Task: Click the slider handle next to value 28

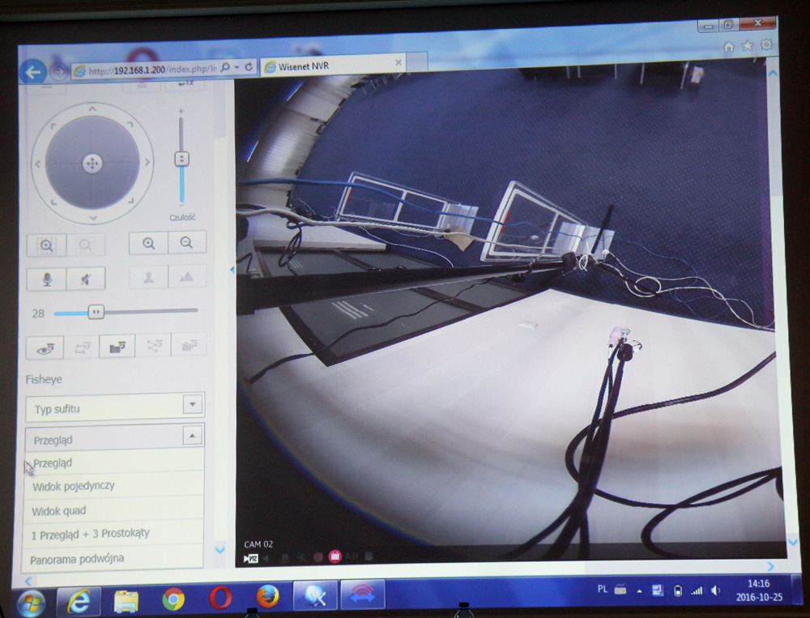Action: tap(96, 312)
